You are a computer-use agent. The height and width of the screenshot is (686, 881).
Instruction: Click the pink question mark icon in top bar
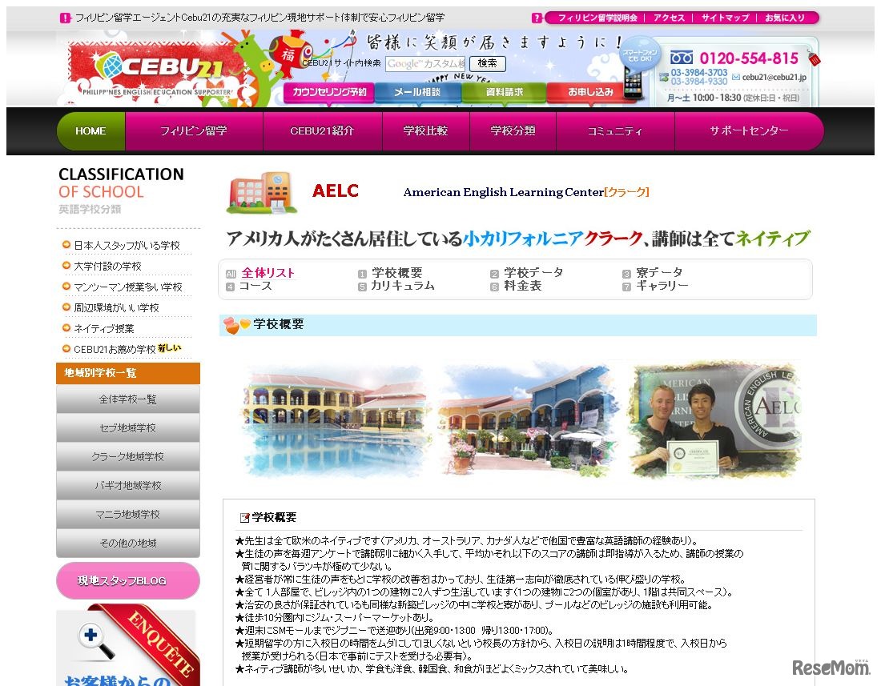point(537,18)
